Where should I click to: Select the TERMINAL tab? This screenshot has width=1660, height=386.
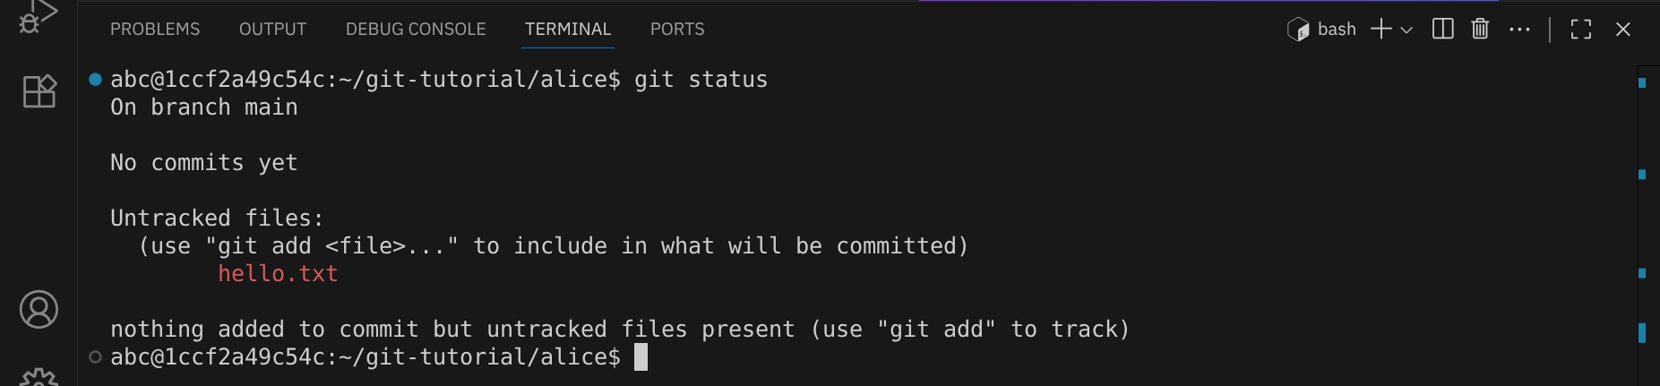coord(568,30)
